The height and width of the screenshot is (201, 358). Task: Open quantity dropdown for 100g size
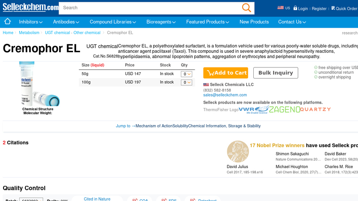pos(186,83)
